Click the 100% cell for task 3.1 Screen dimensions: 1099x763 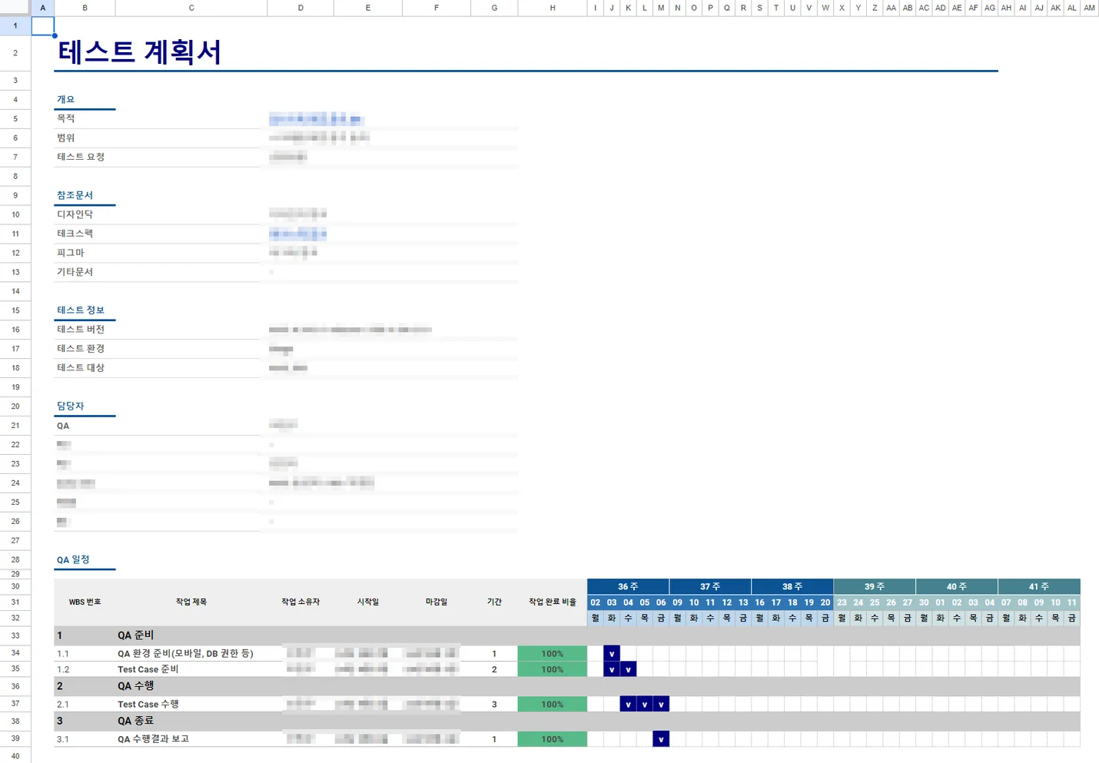click(553, 739)
